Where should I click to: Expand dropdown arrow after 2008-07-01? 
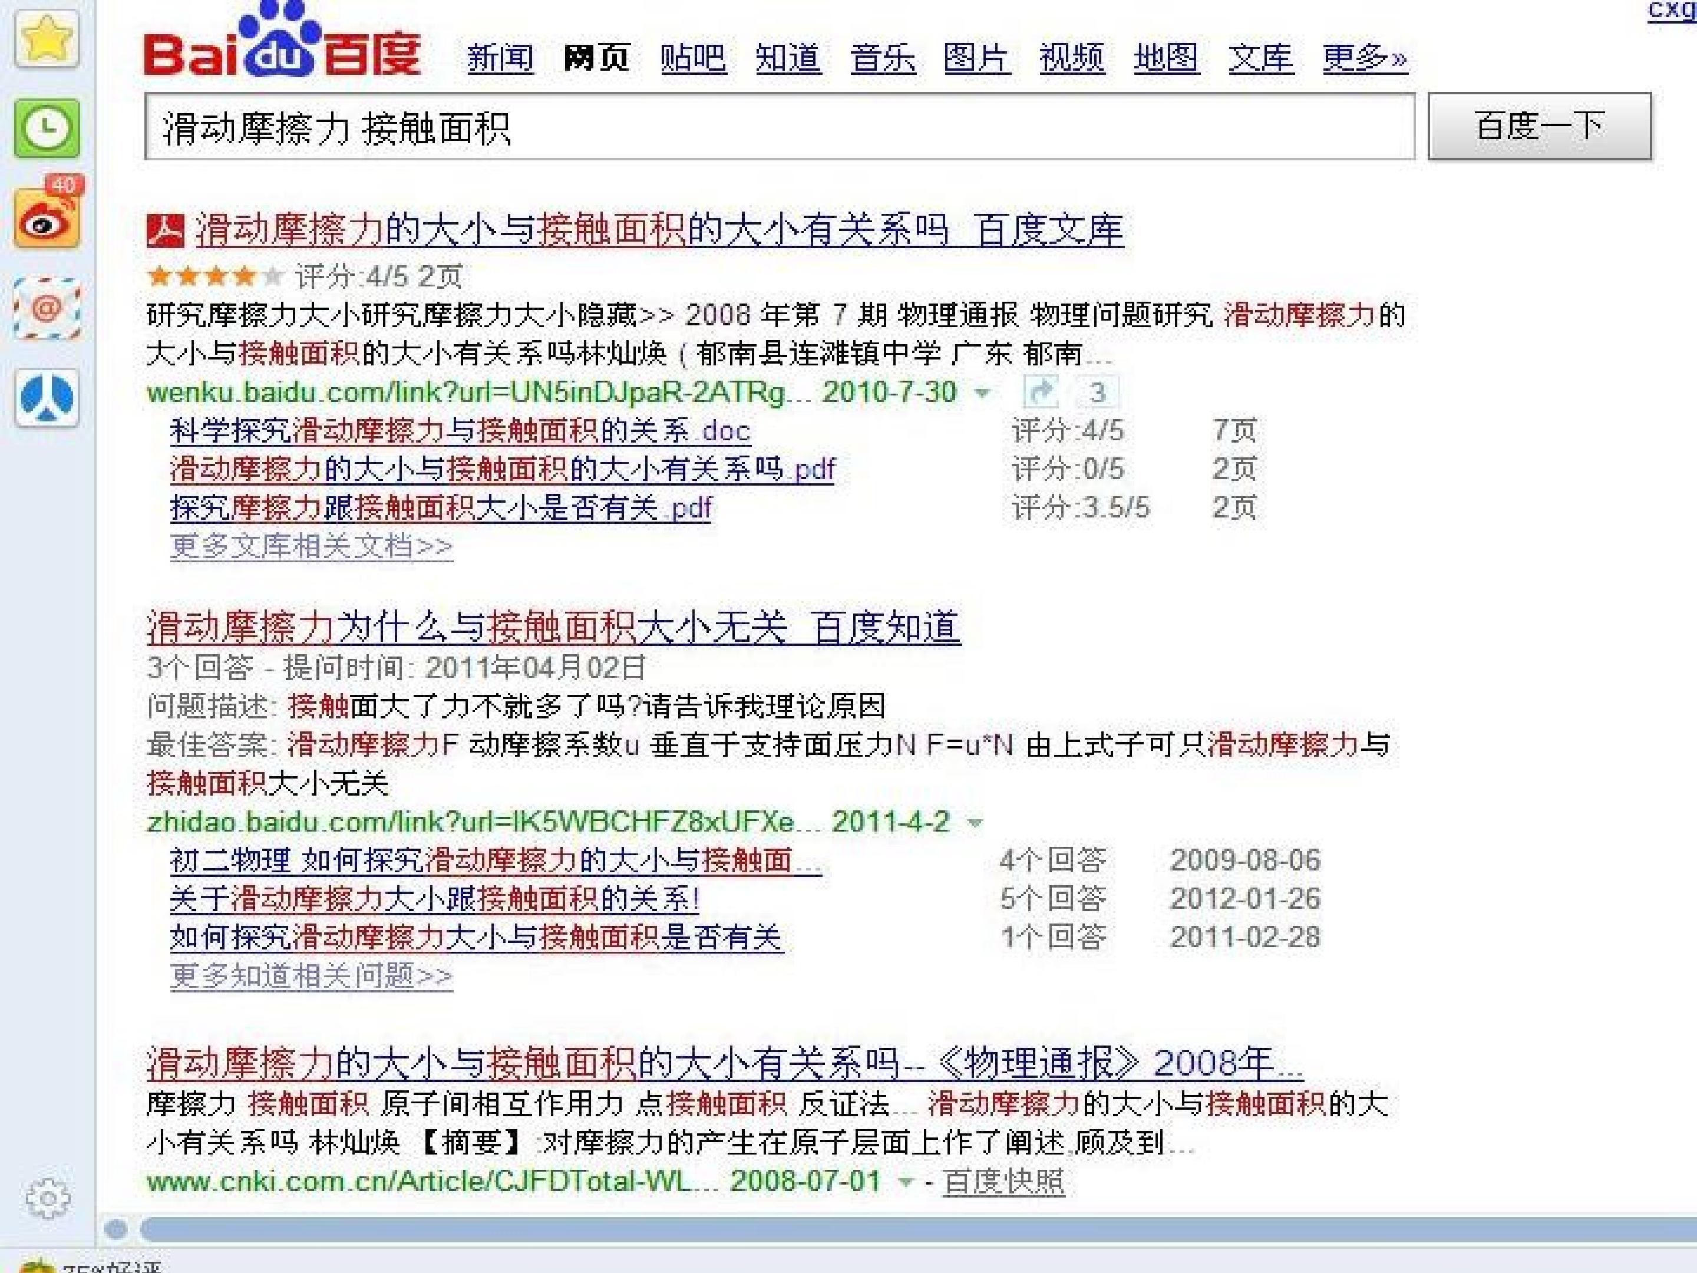pyautogui.click(x=905, y=1182)
